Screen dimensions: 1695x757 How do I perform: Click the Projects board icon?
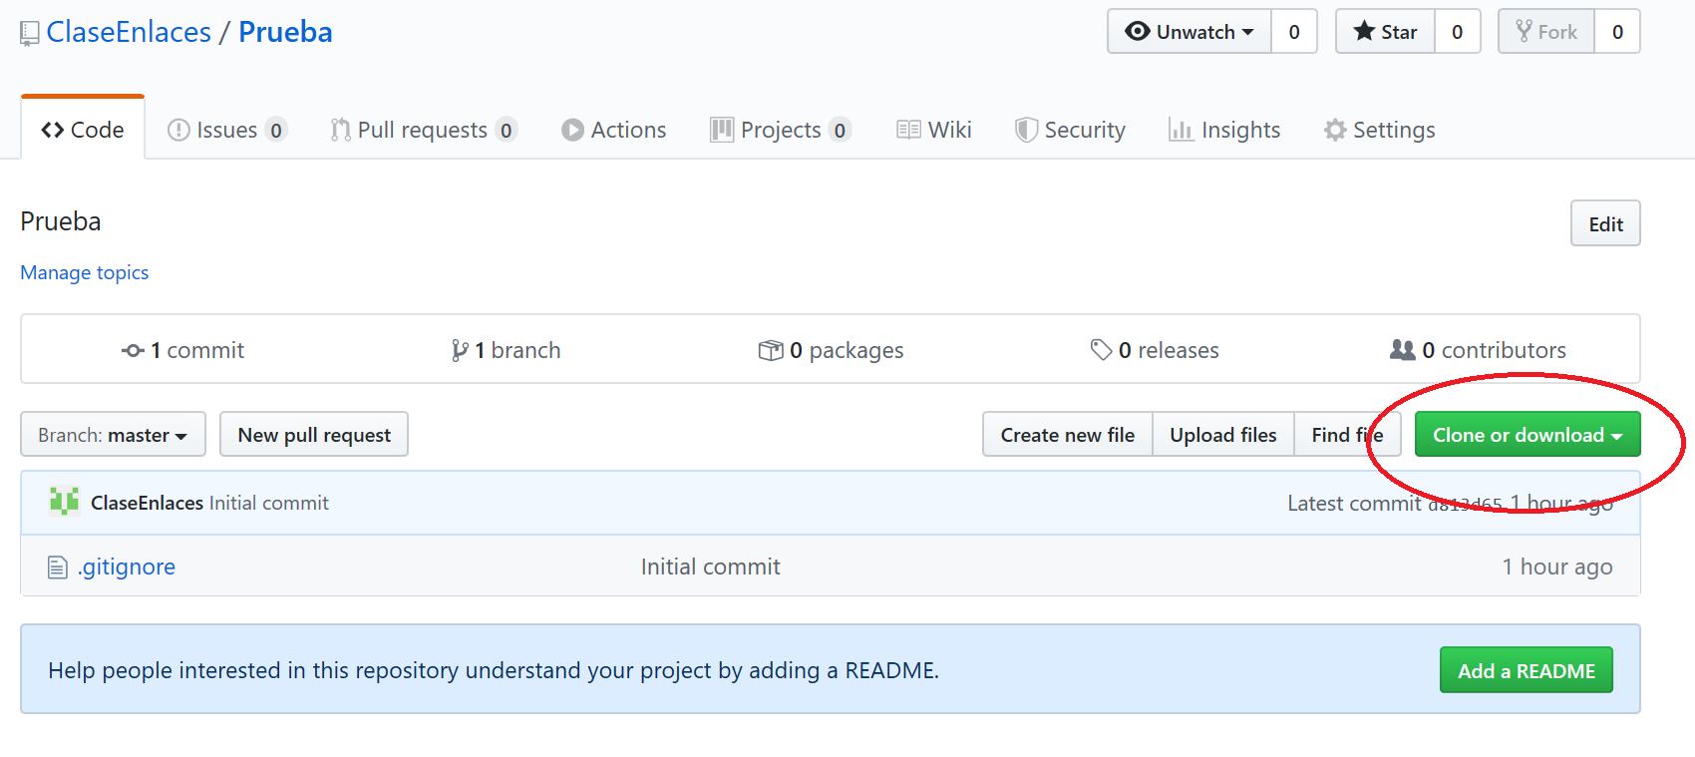(722, 130)
